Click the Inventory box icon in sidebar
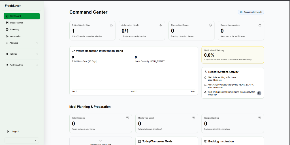 [7, 29]
